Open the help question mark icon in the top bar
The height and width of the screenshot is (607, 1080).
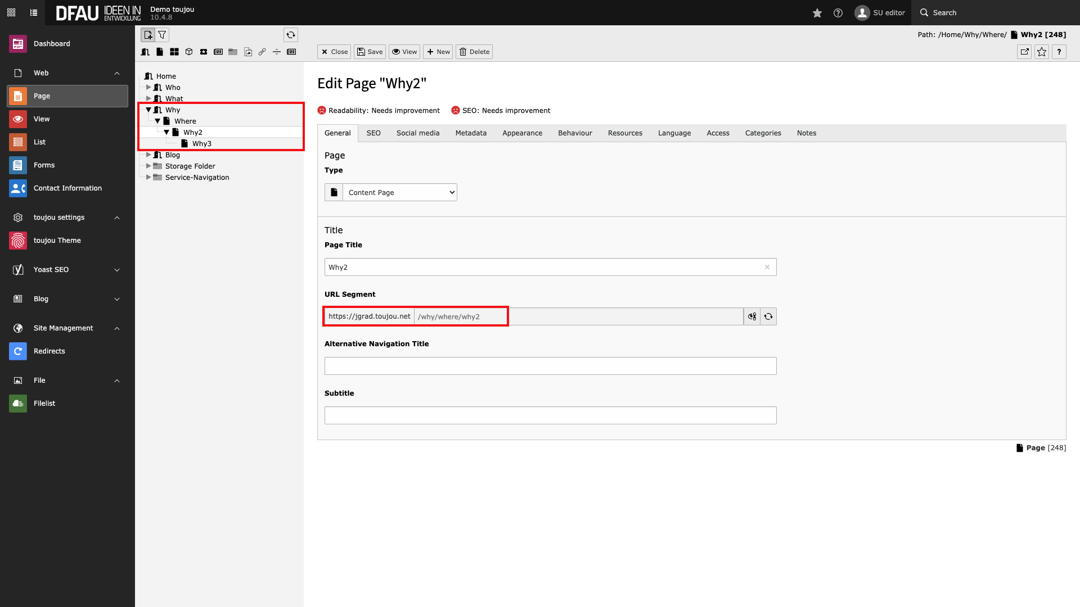tap(838, 12)
